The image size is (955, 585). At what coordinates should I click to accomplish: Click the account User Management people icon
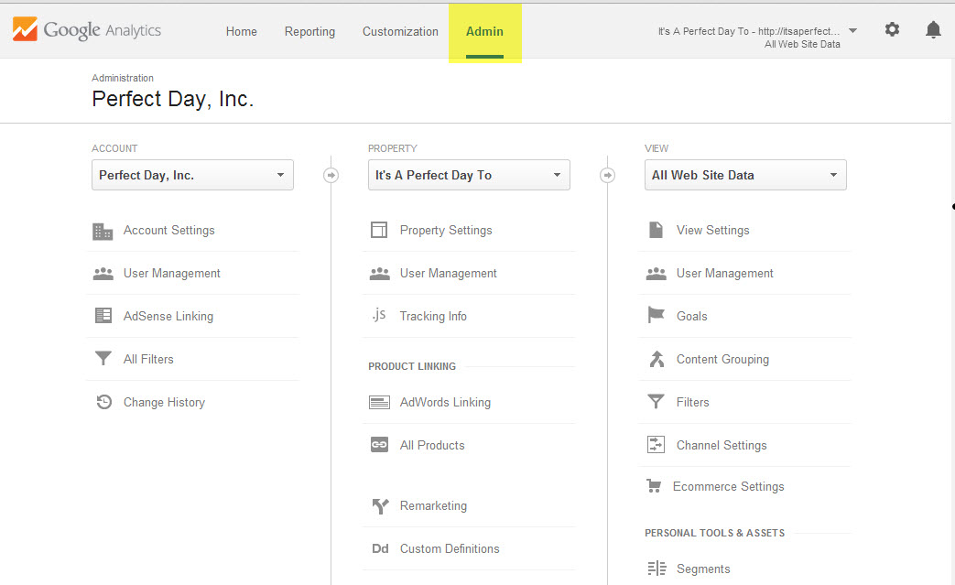pyautogui.click(x=103, y=274)
